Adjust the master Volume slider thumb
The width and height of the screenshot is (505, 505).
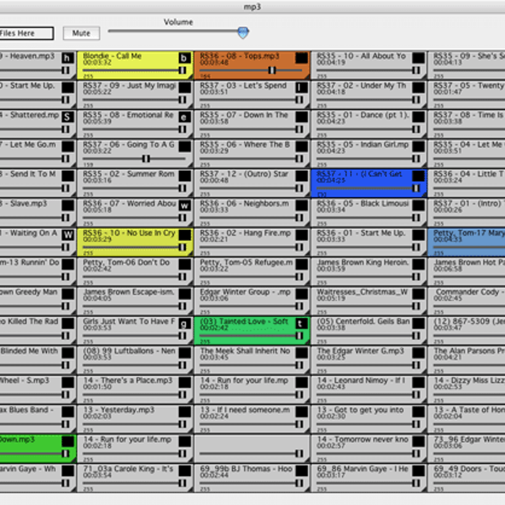point(243,32)
